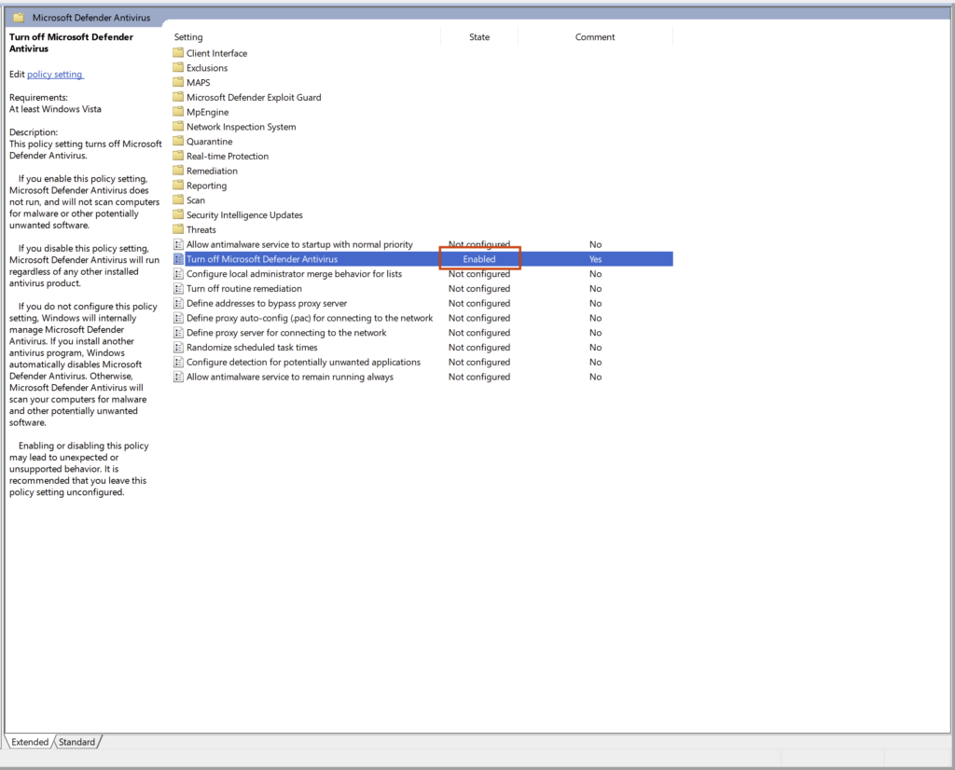Select Allow antimalware service to remain running always

(x=289, y=377)
